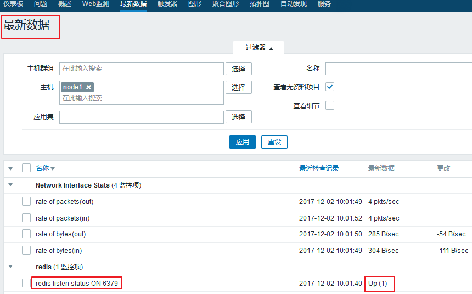Viewport: 472px width, 294px height.
Task: Click 选择 button for 主机群组
Action: (x=238, y=69)
